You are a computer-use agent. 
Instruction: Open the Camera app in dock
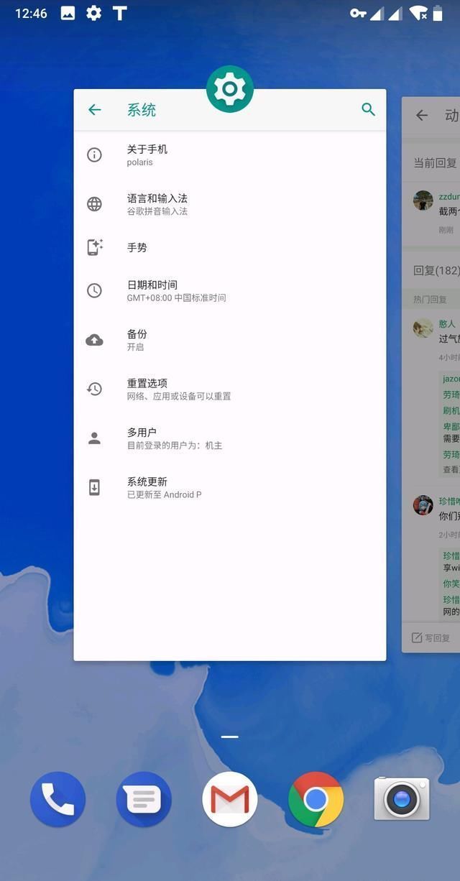(x=402, y=799)
